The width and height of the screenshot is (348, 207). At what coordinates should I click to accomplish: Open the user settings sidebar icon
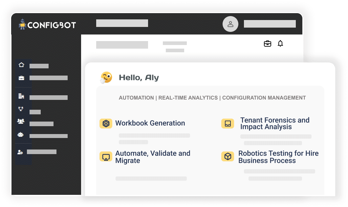tap(20, 152)
